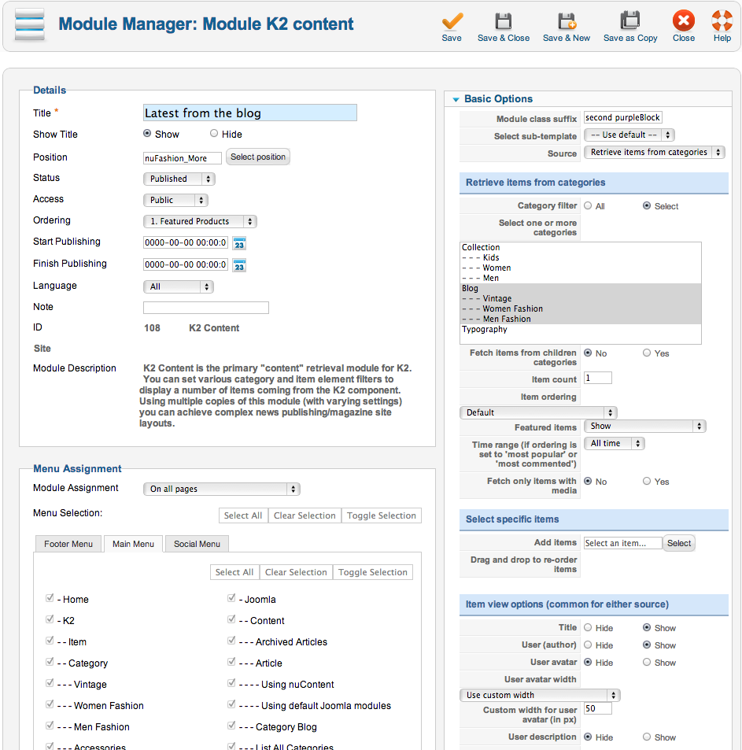Open the Access Public dropdown
Screen dimensions: 742x750
176,200
